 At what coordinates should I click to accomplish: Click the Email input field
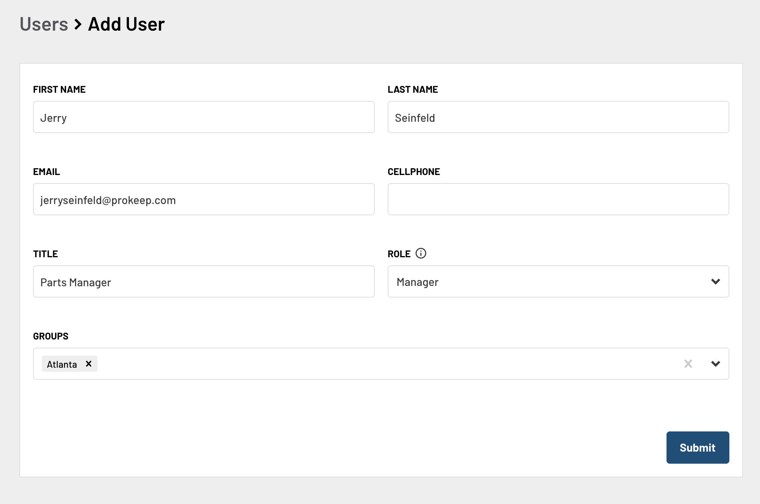[x=204, y=199]
